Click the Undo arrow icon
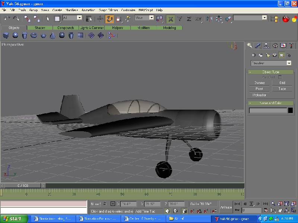 (7, 19)
